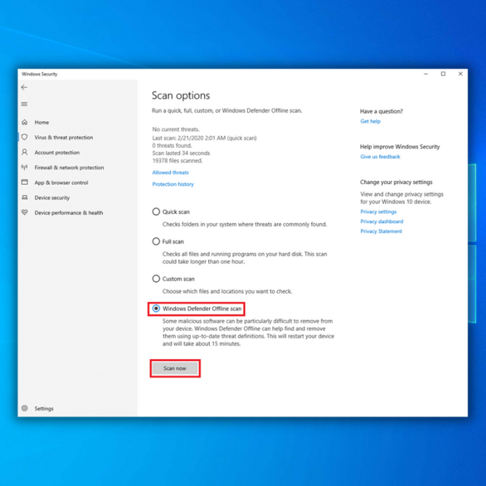This screenshot has height=486, width=486.
Task: Open Device security section
Action: point(52,198)
